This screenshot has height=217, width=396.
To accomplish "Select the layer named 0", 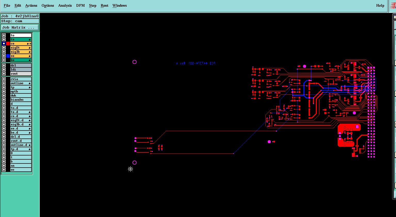I will pos(21,153).
